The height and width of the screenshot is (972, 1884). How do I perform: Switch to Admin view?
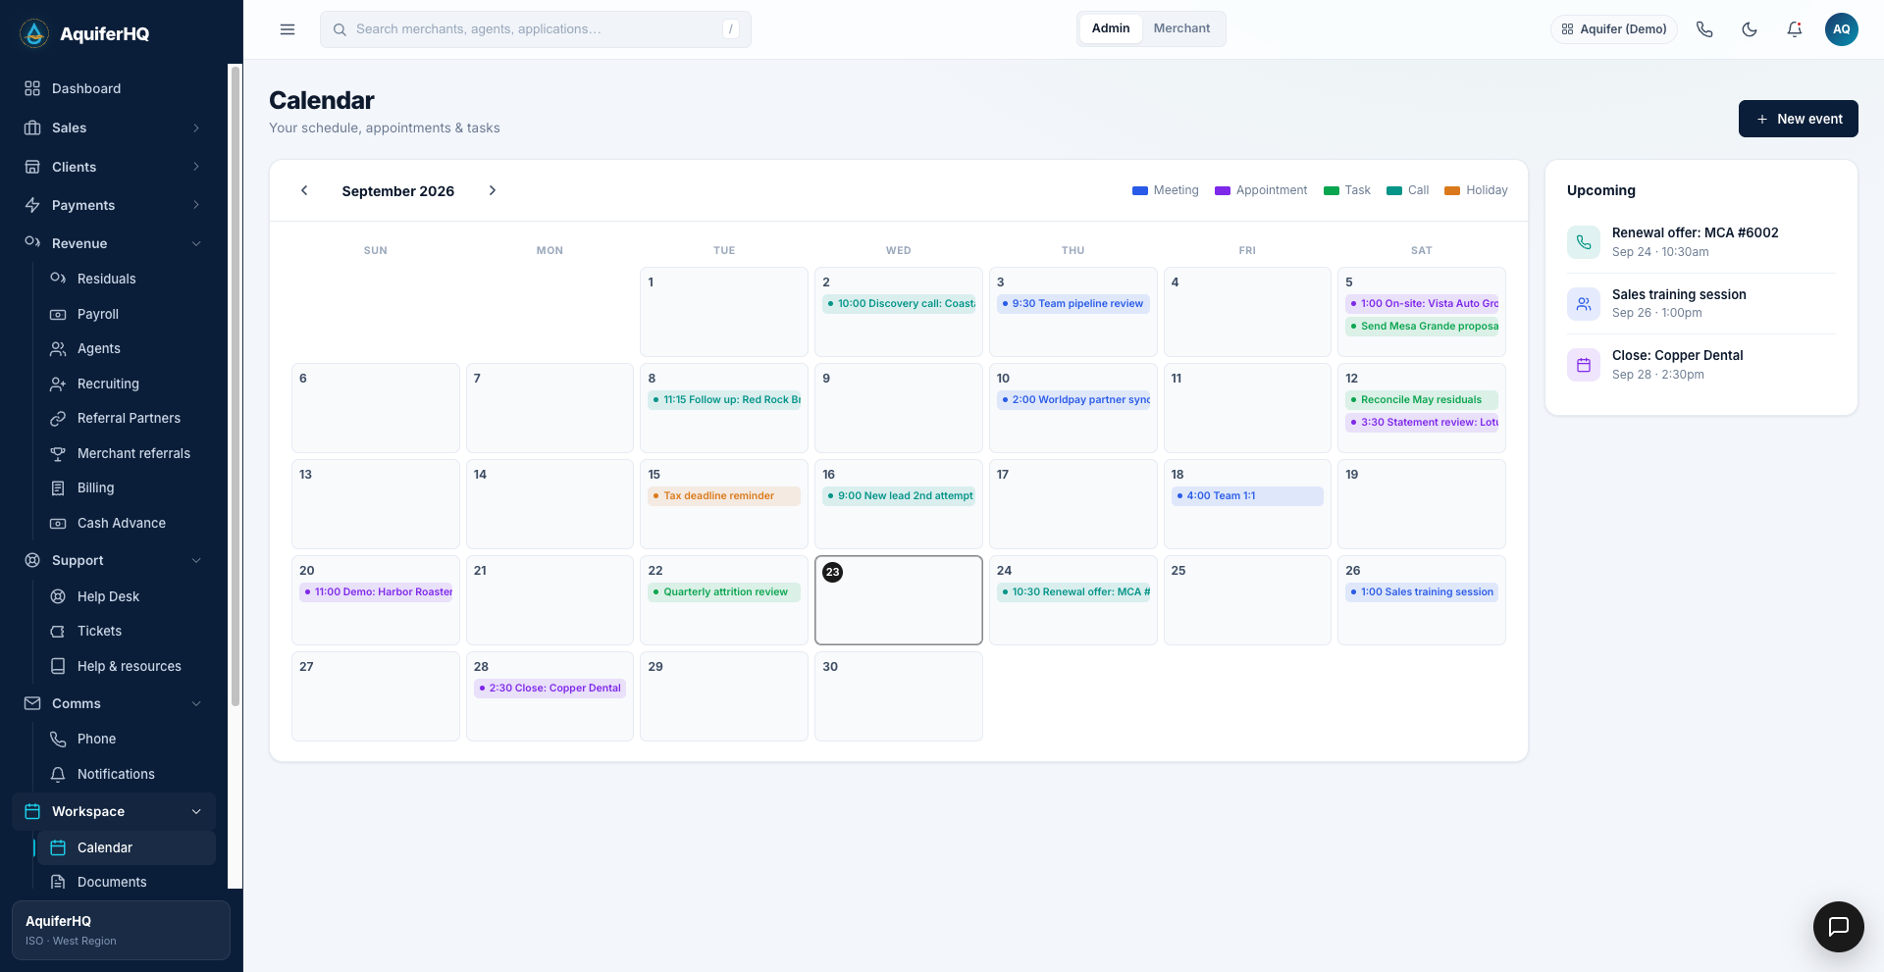1111,28
